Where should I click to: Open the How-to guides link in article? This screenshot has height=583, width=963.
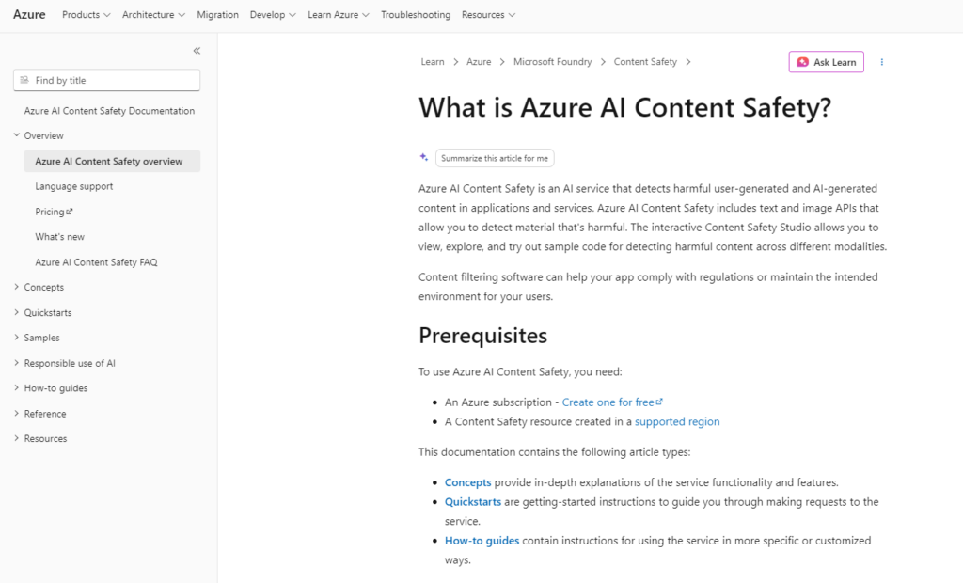coord(482,541)
